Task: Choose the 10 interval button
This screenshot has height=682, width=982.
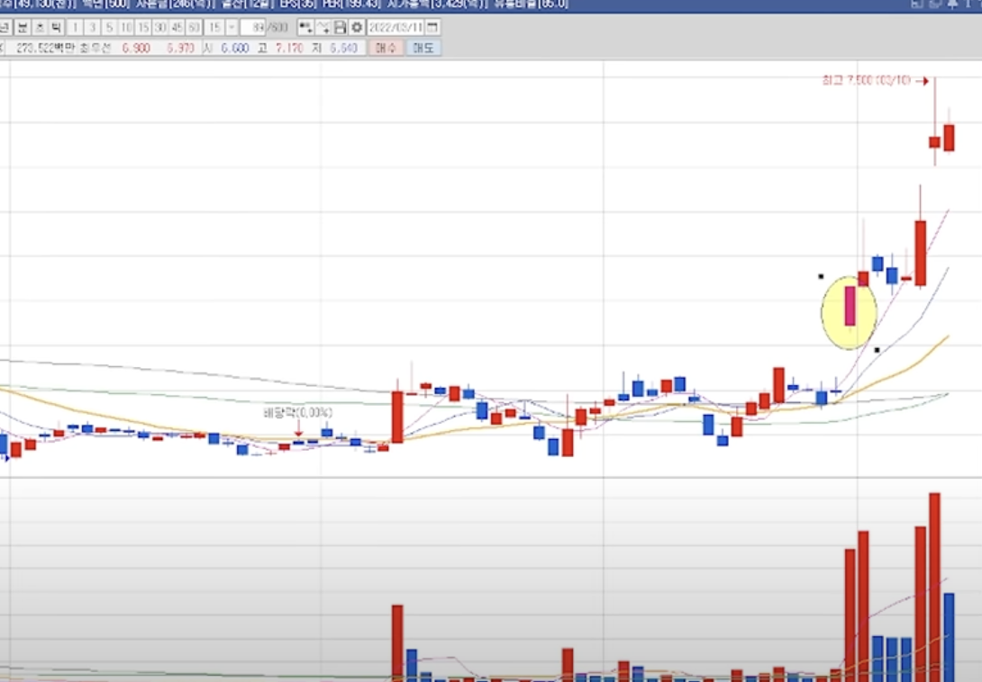Action: (126, 28)
